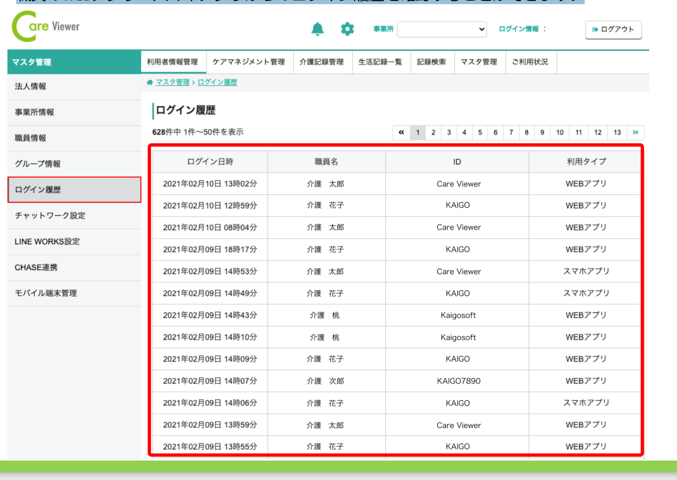This screenshot has width=677, height=480.
Task: Click the ログアウト button
Action: click(613, 29)
